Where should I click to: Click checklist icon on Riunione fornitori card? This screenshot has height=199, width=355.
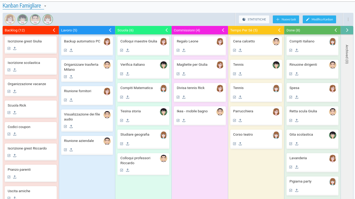pos(65,100)
